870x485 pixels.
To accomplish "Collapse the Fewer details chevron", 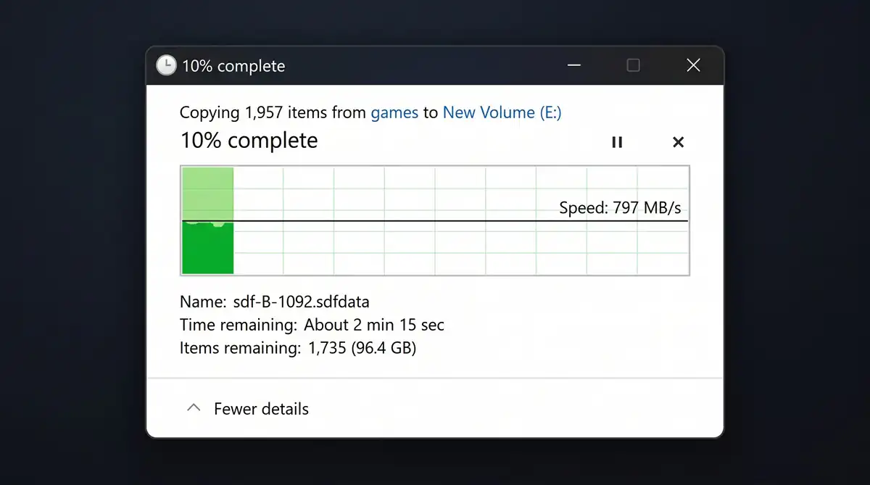I will click(x=194, y=408).
